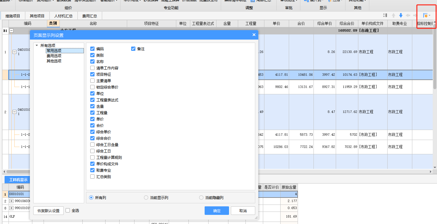The height and width of the screenshot is (224, 437).
Task: Open dropdown arrow next to column settings icon
Action: click(x=430, y=16)
